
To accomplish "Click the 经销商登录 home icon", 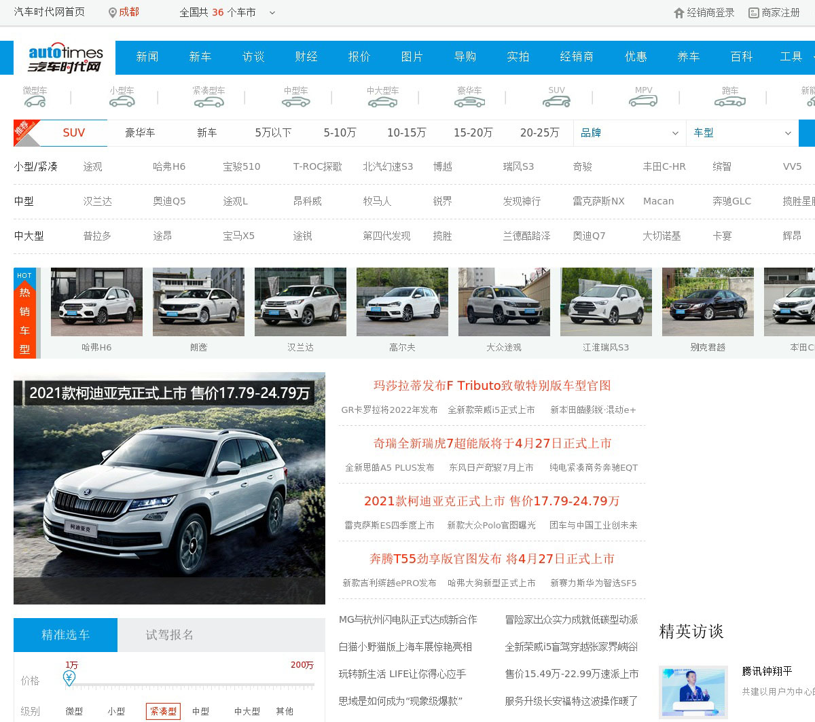I will (x=678, y=13).
